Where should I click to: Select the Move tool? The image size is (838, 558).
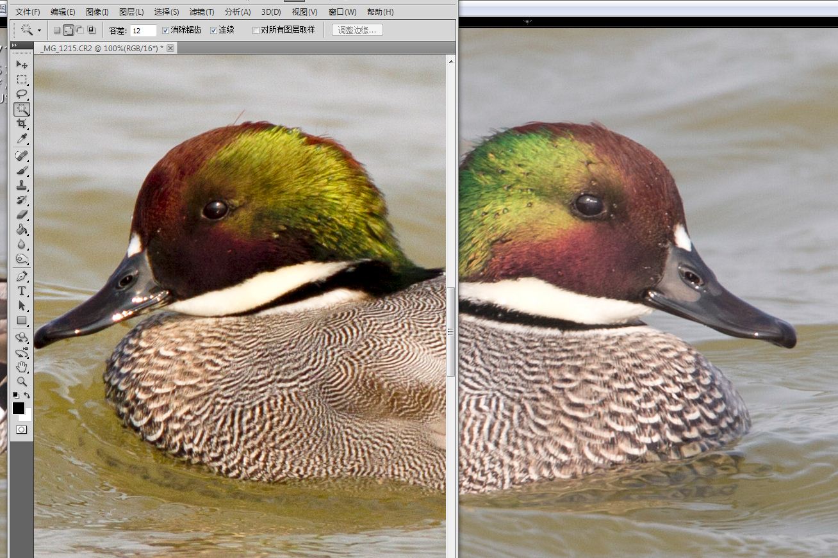point(22,65)
